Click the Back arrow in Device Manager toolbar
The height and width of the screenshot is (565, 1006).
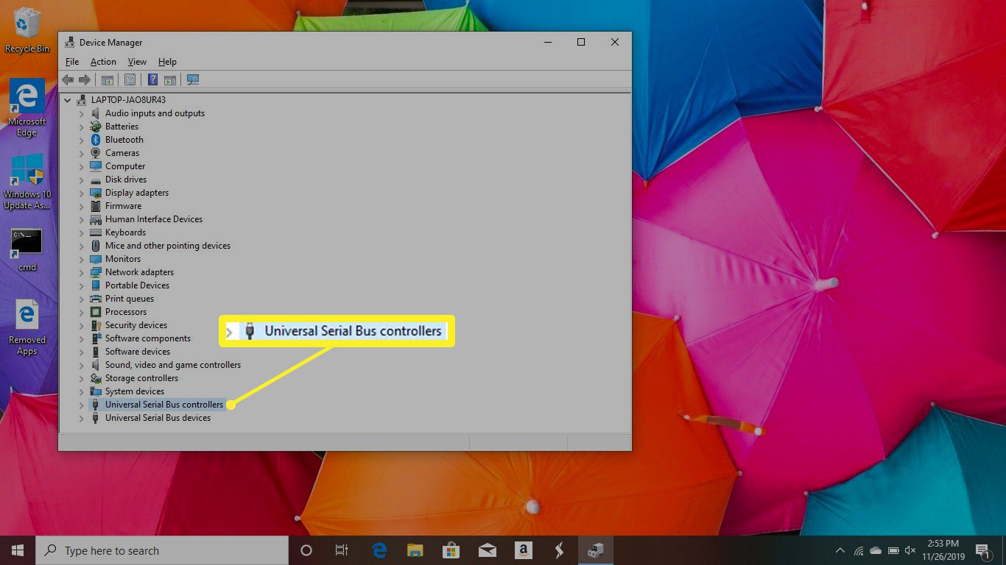pyautogui.click(x=68, y=79)
